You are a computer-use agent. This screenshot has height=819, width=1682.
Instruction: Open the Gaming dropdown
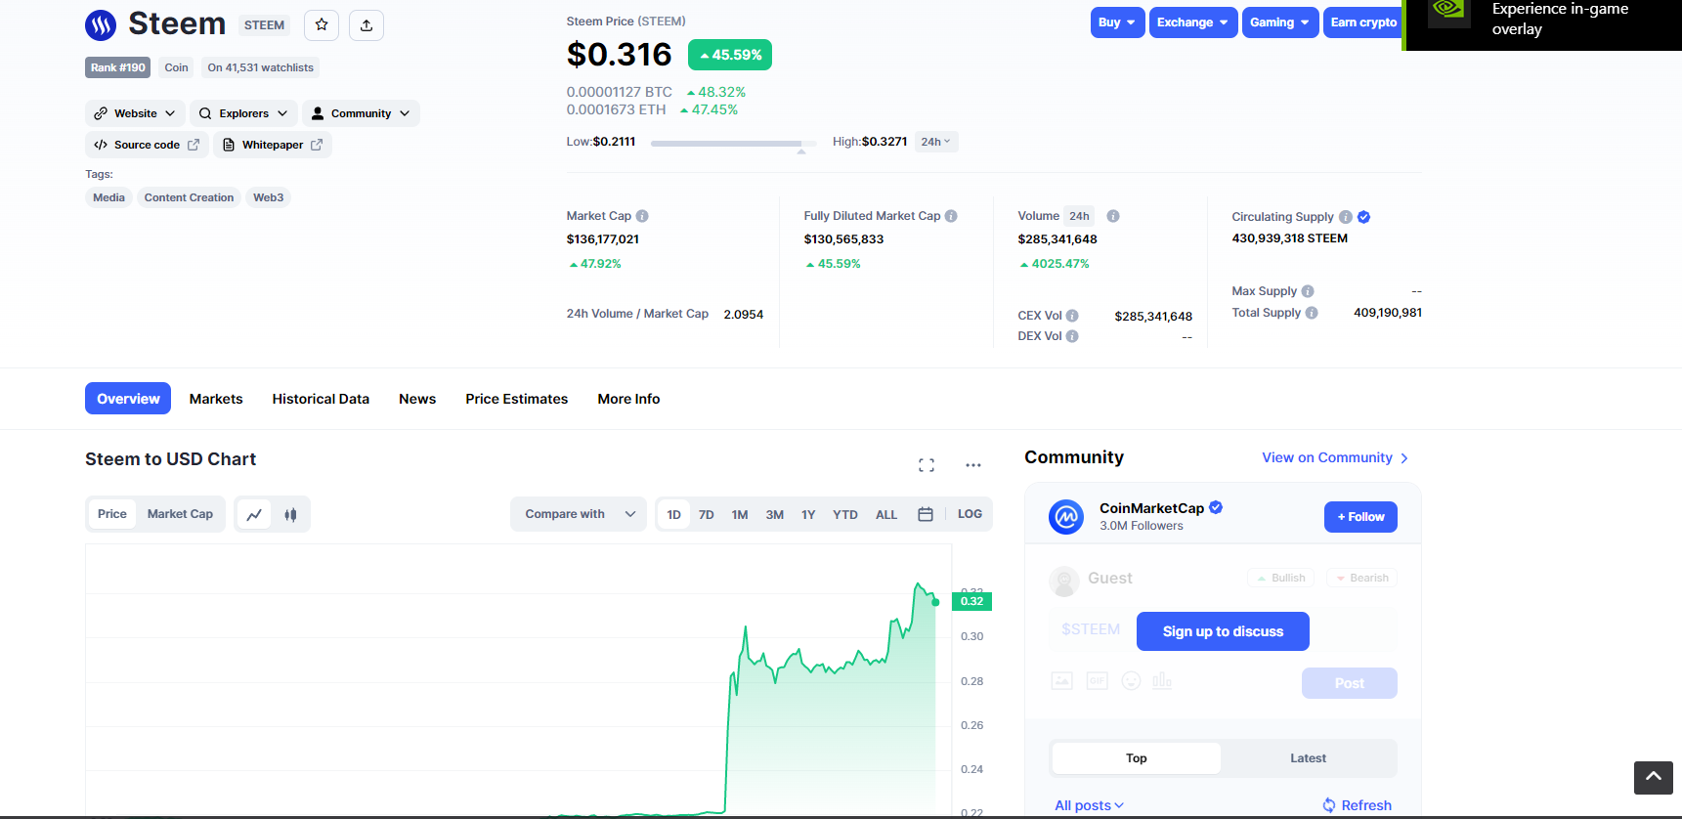point(1280,22)
